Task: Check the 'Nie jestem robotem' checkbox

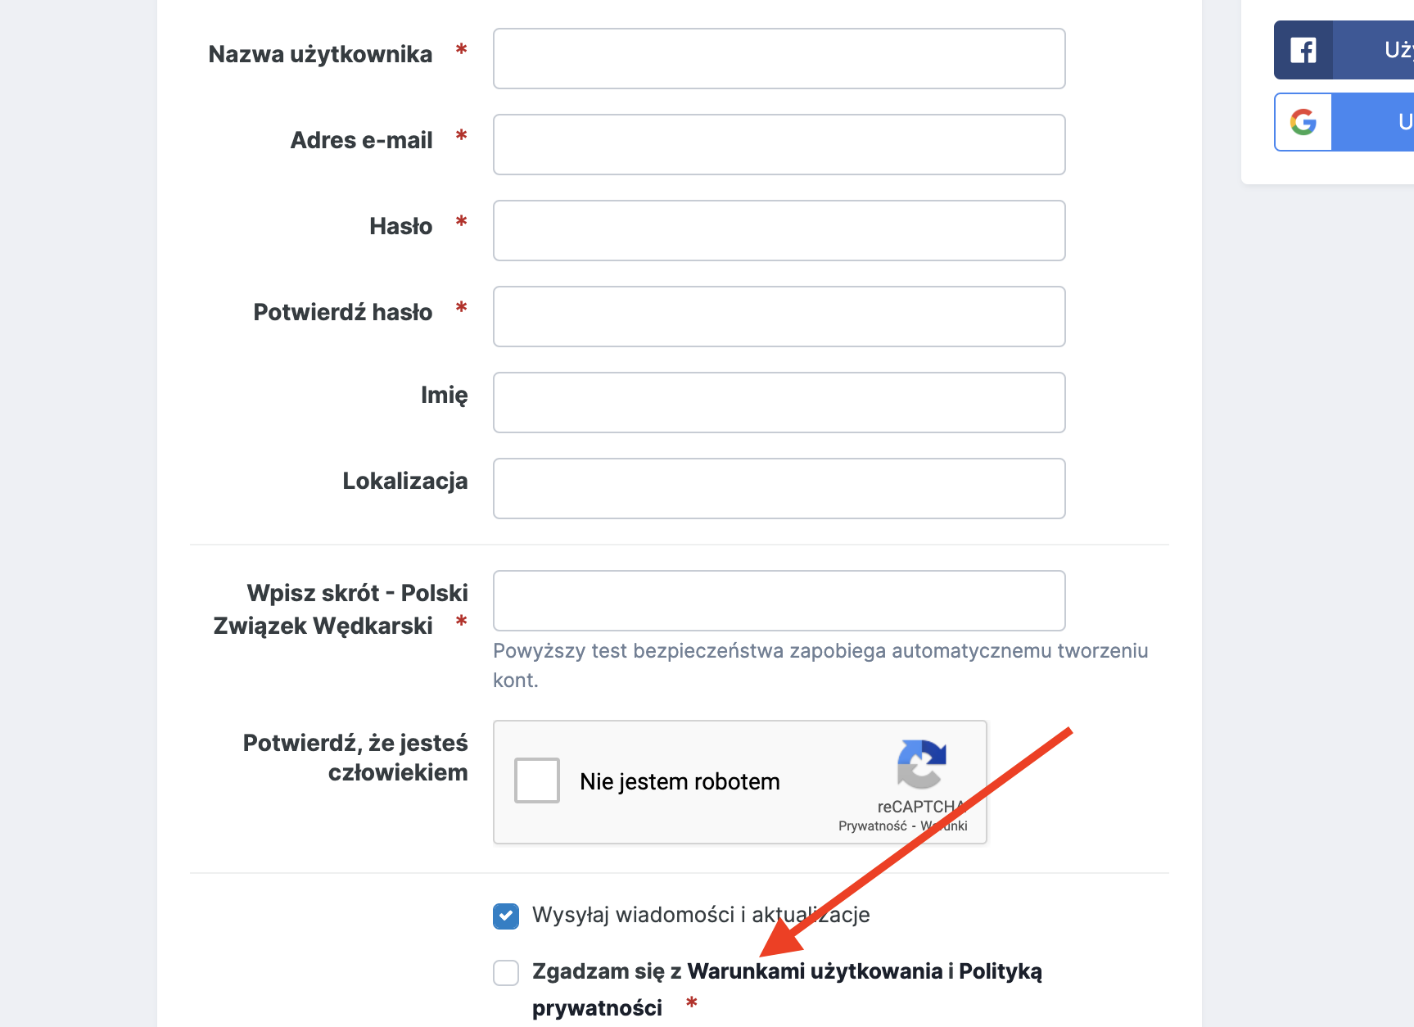Action: [537, 780]
